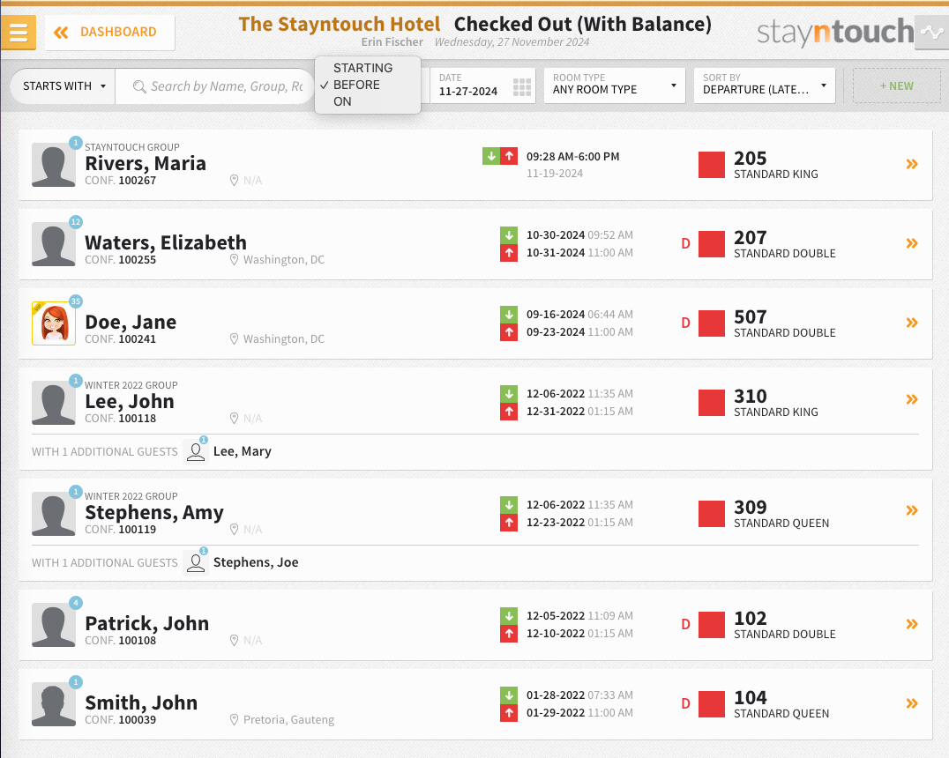The image size is (949, 758).
Task: Click red room status square for room 207
Action: (711, 244)
